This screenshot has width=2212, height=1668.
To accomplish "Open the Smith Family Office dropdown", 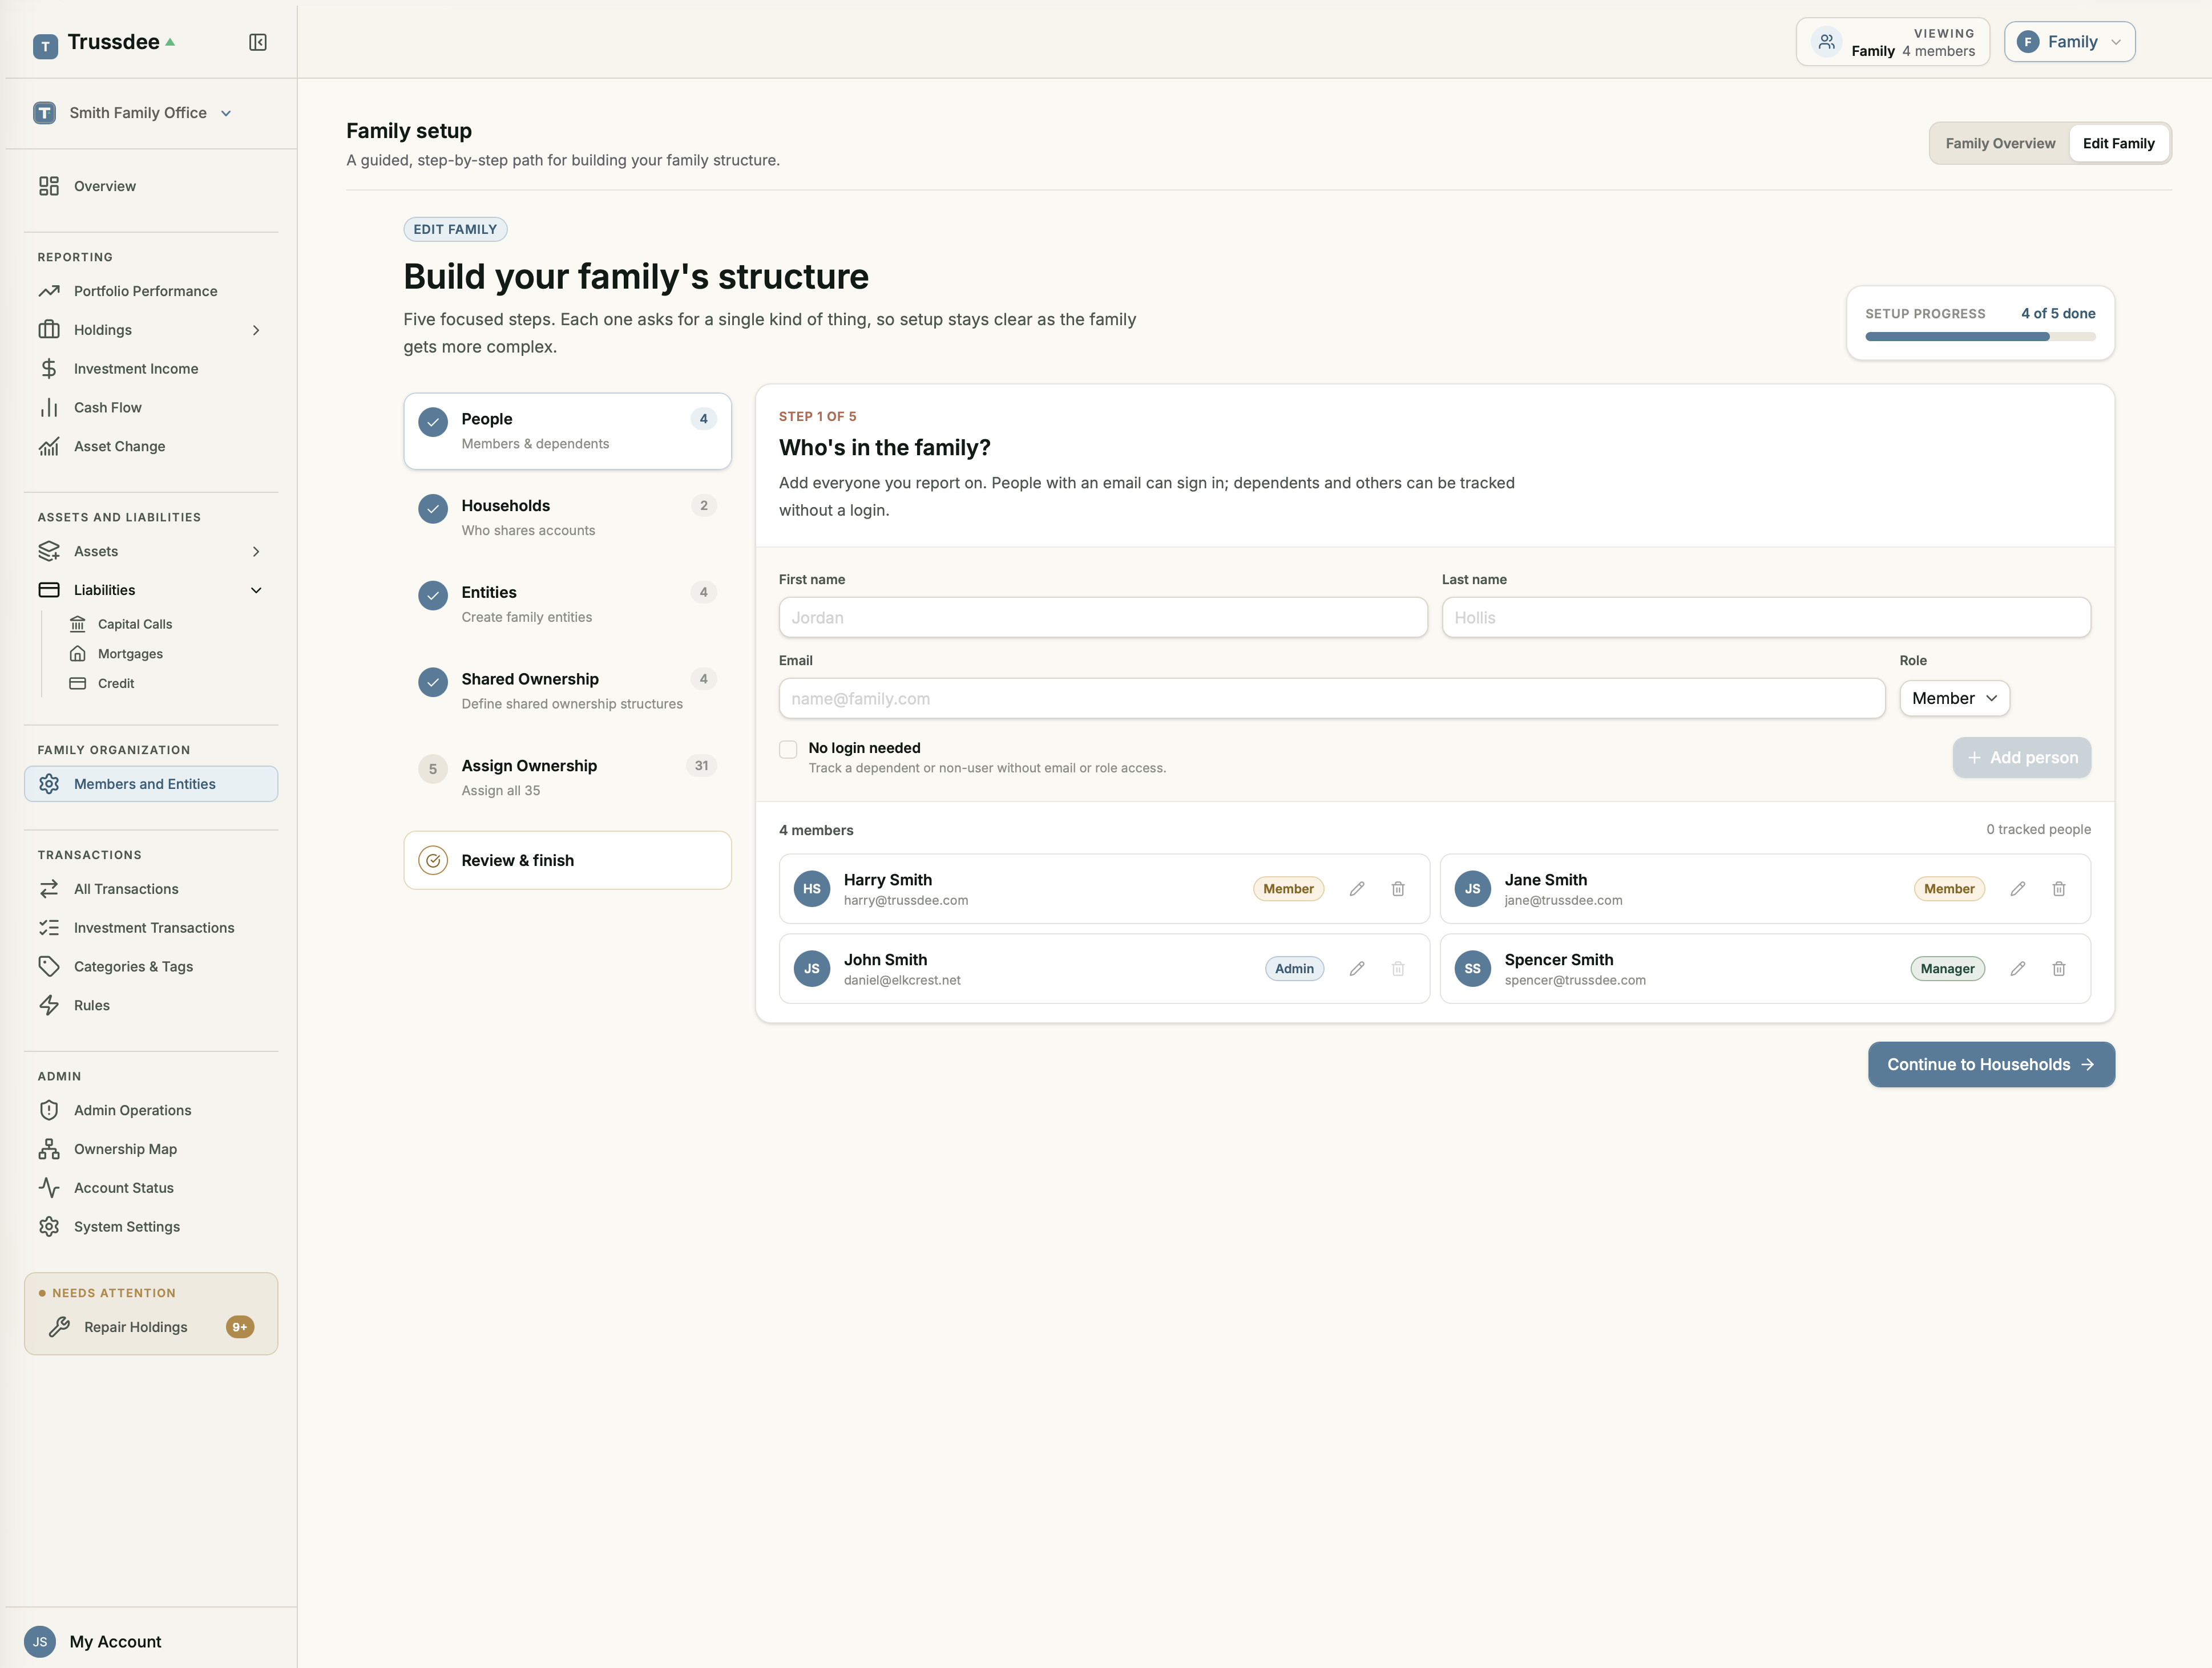I will 132,113.
